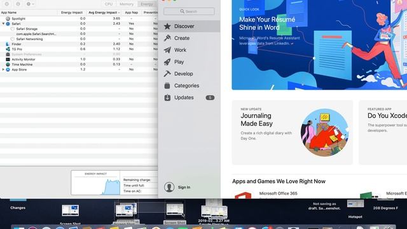Click Activity Monitor's 0.33 average energy value
This screenshot has height=229, width=407.
click(116, 59)
